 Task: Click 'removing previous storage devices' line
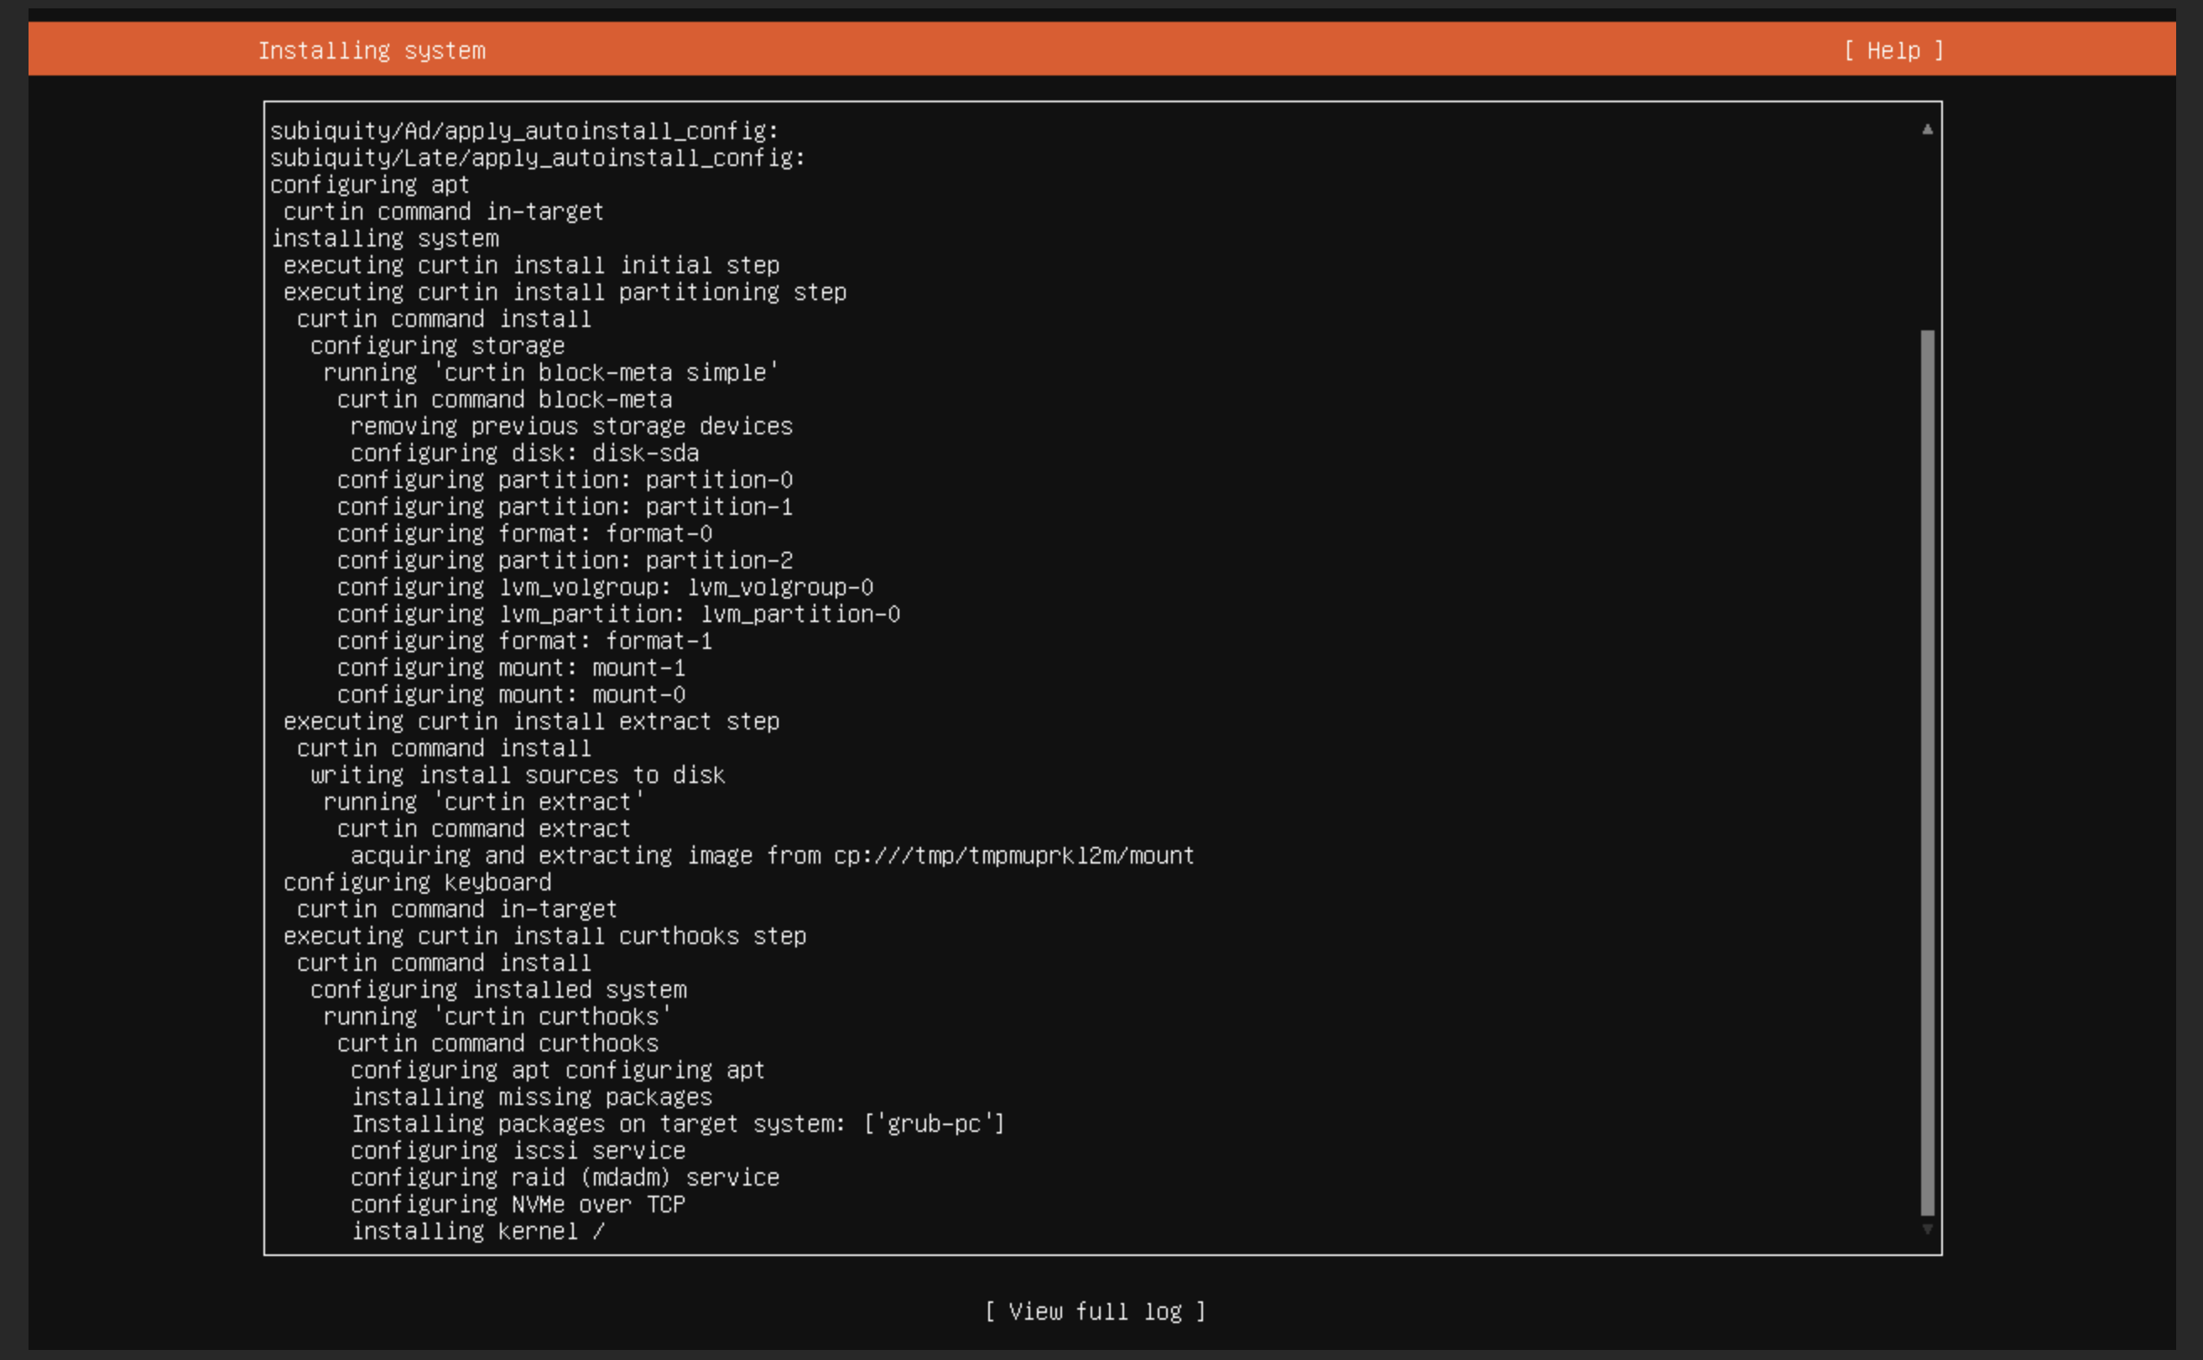pyautogui.click(x=571, y=426)
